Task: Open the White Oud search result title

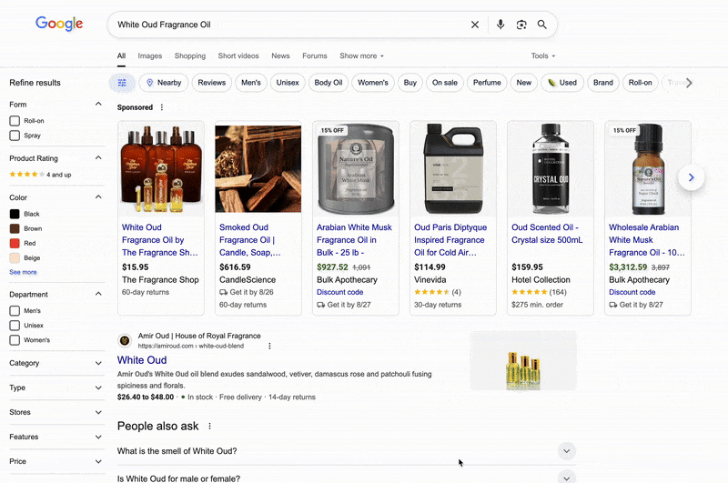Action: tap(142, 360)
